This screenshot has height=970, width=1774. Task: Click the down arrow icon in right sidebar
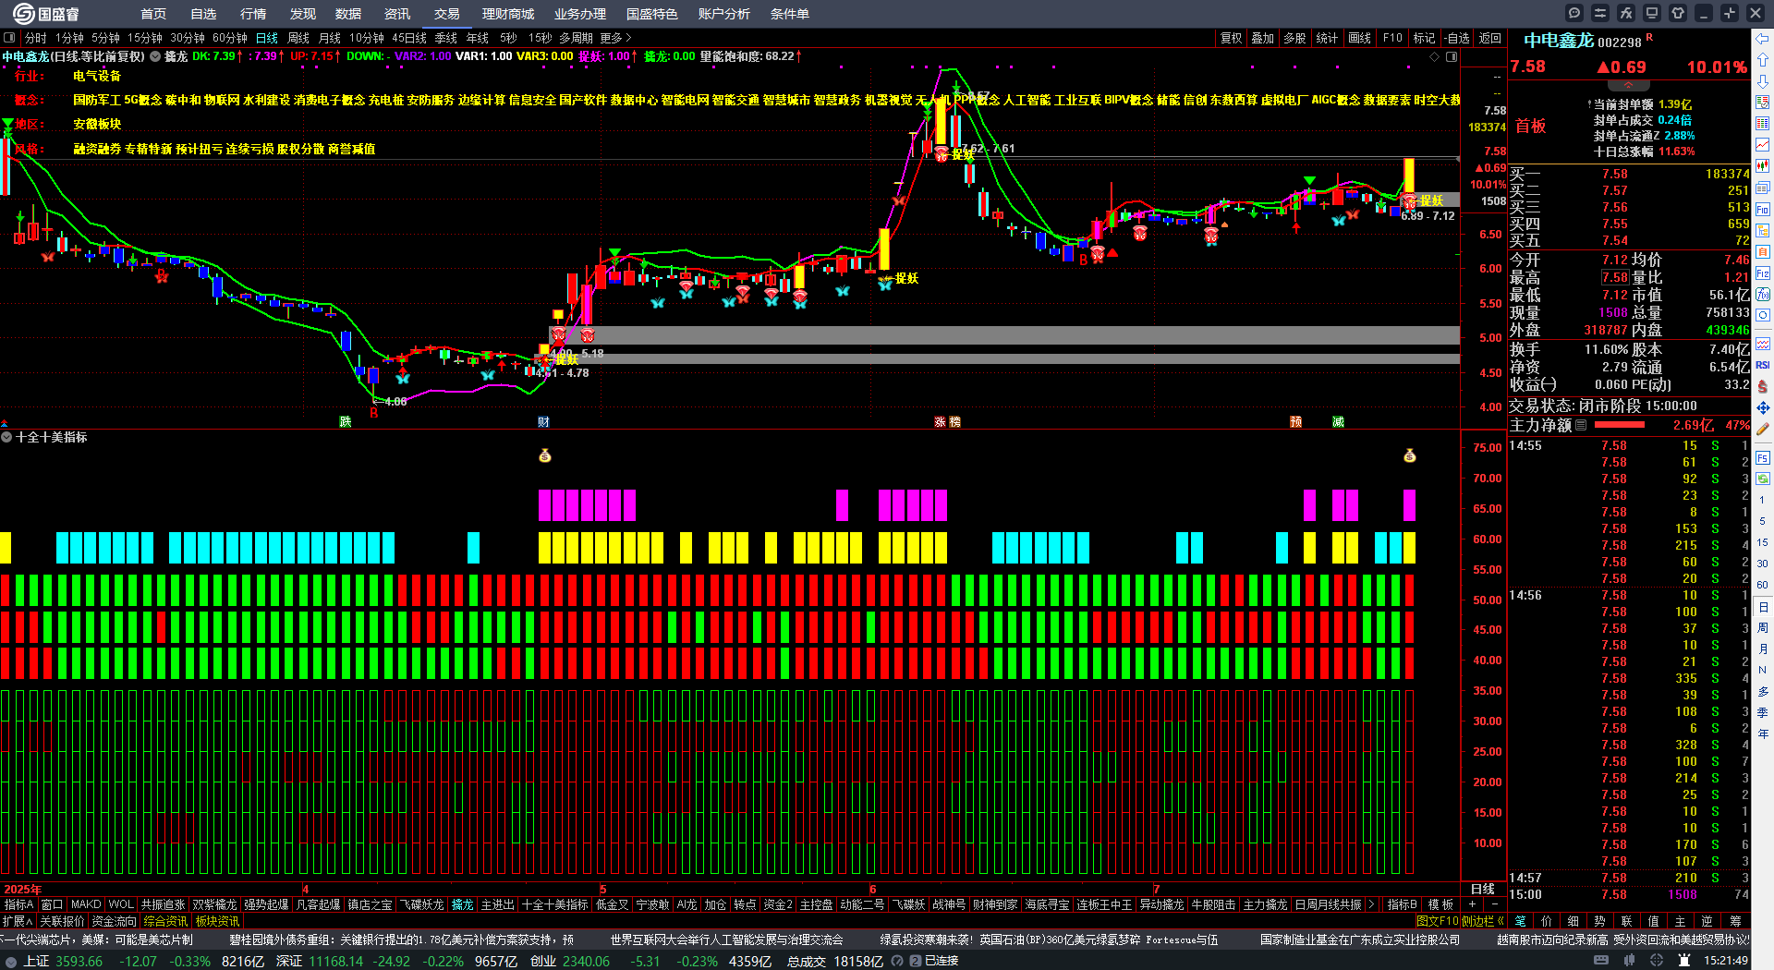point(1763,81)
